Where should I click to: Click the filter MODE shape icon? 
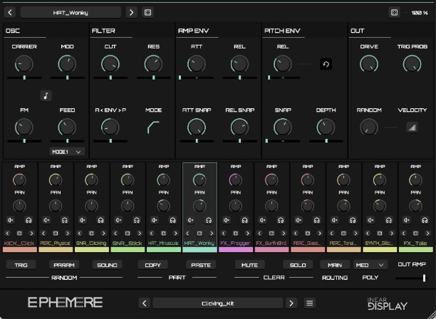[x=153, y=127]
